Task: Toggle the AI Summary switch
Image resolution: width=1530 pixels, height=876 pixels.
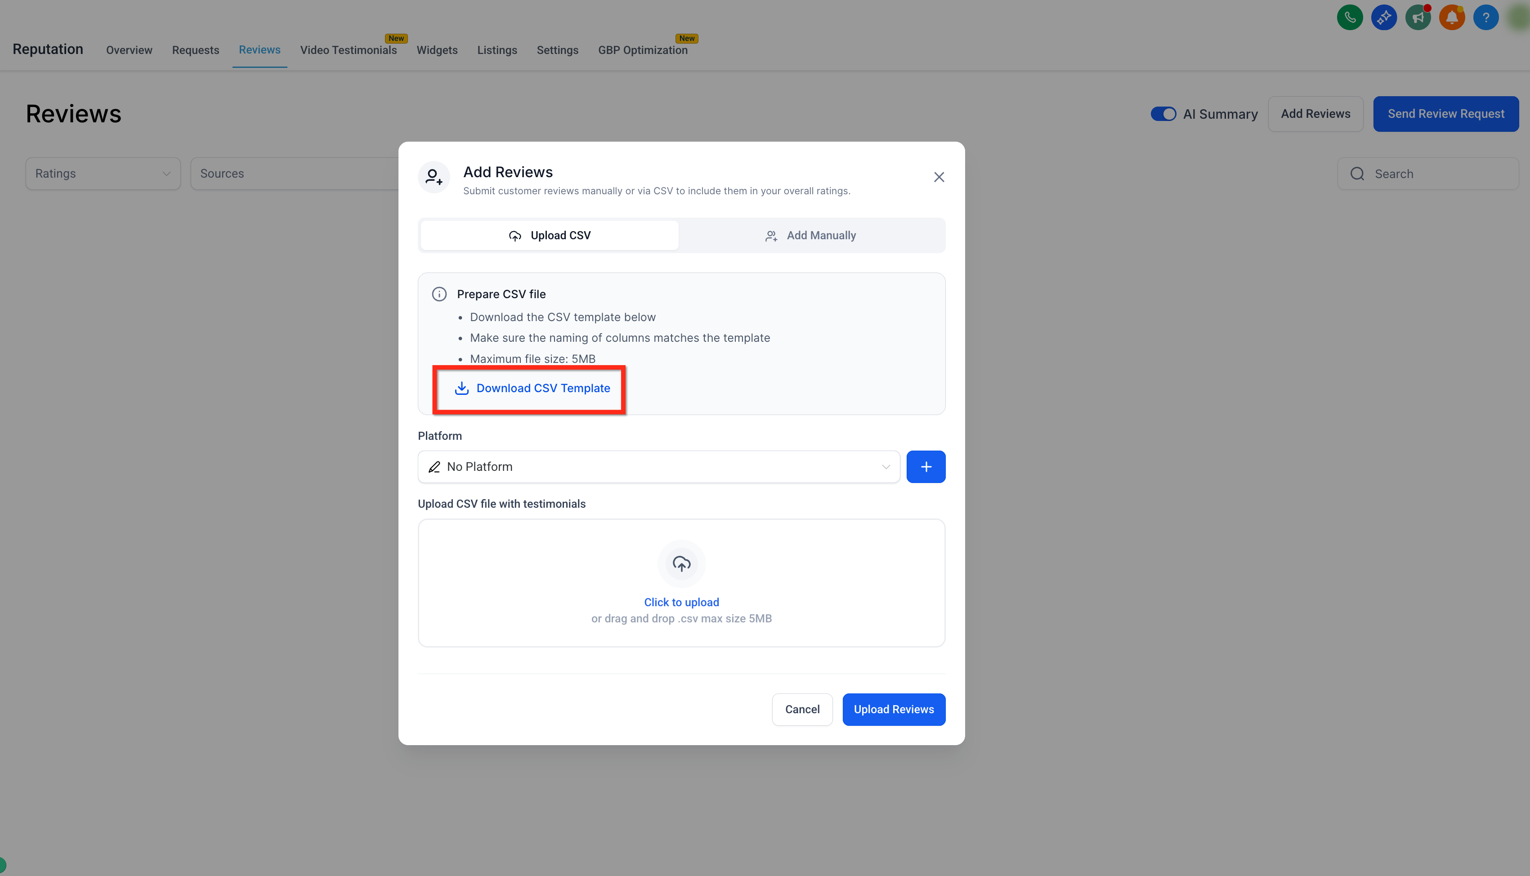Action: point(1163,114)
